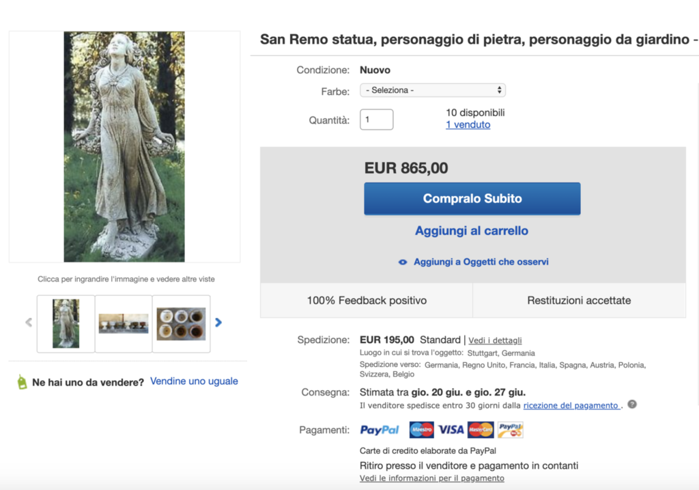
Task: Click the Visa payment icon
Action: [451, 430]
